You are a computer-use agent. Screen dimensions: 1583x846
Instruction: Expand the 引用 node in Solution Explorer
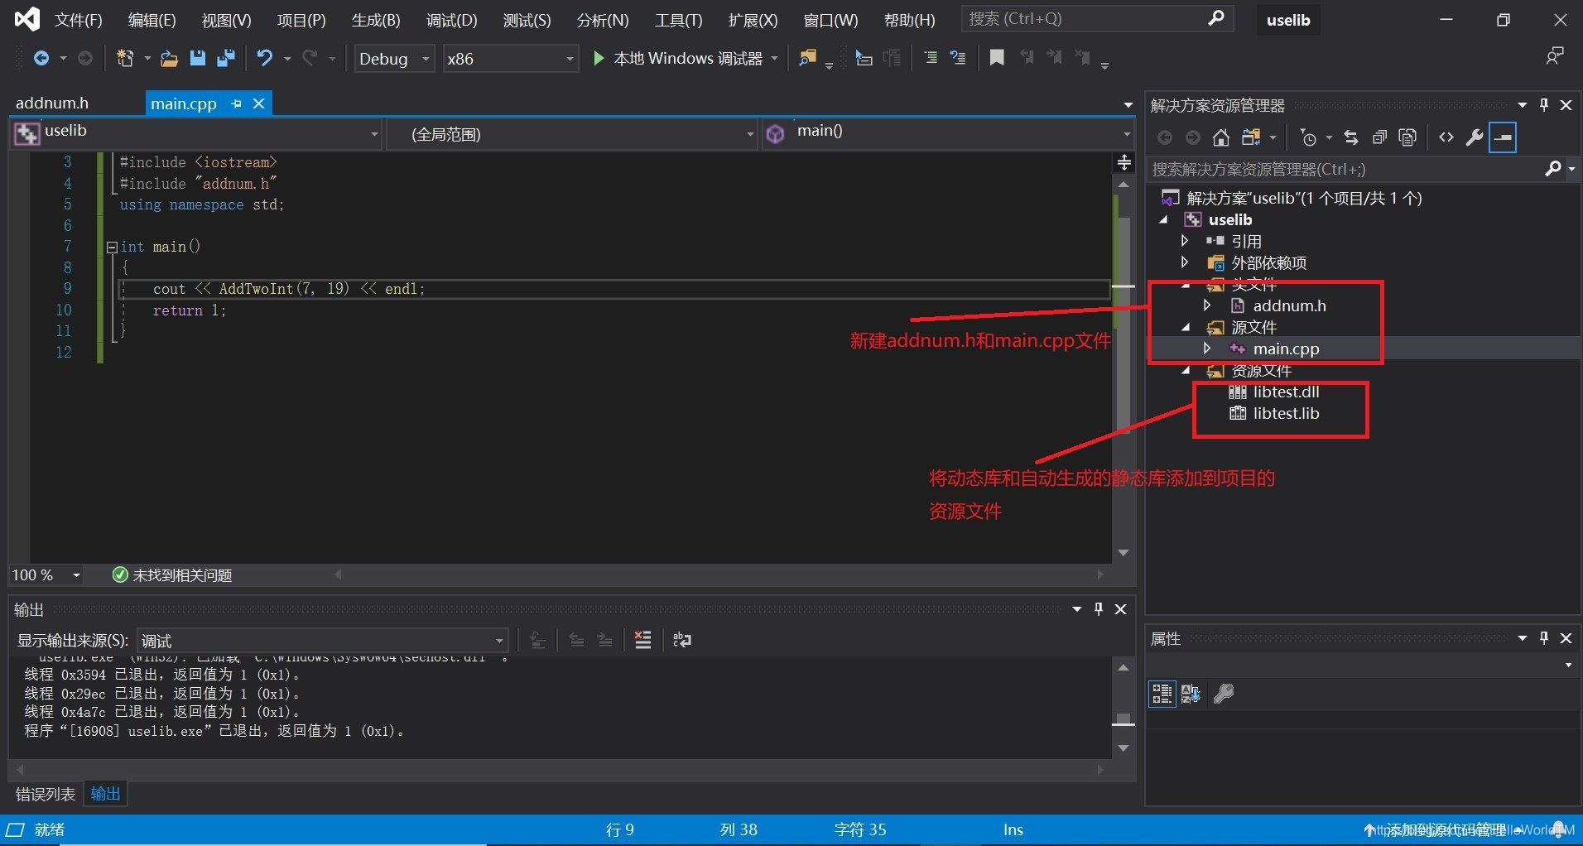[x=1185, y=241]
